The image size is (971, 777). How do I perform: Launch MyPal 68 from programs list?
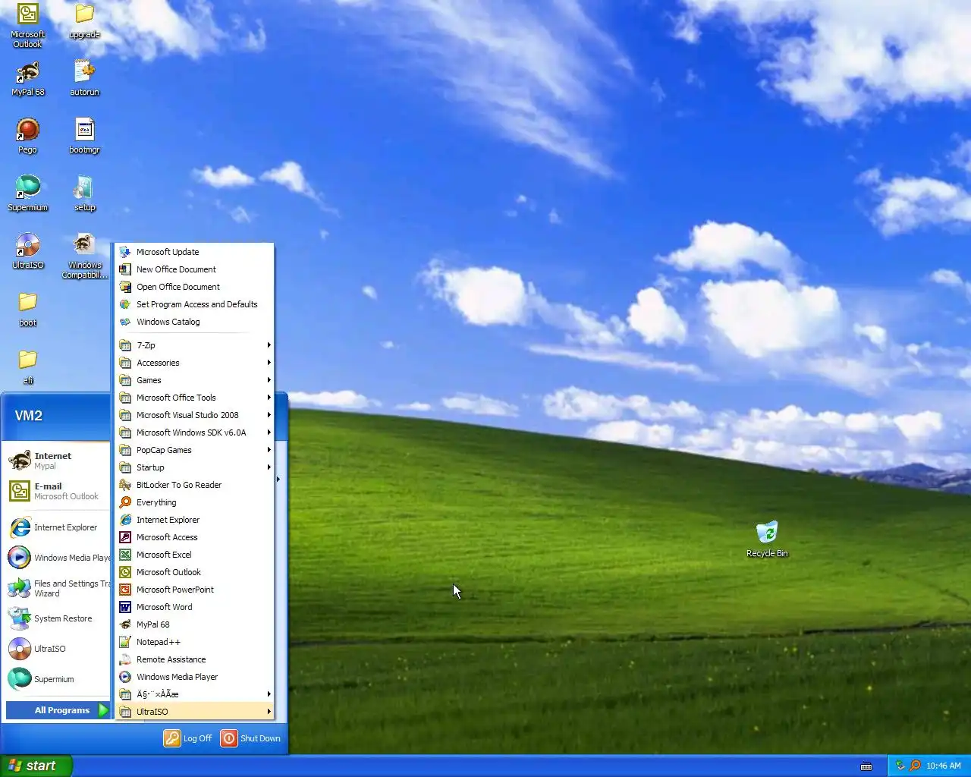194,624
